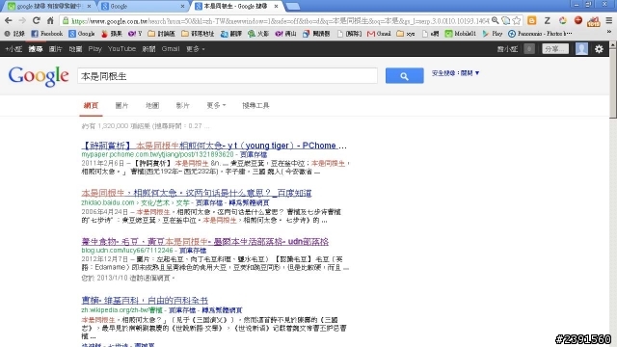617x347 pixels.
Task: Select the 影片 videos search tab
Action: [x=182, y=105]
